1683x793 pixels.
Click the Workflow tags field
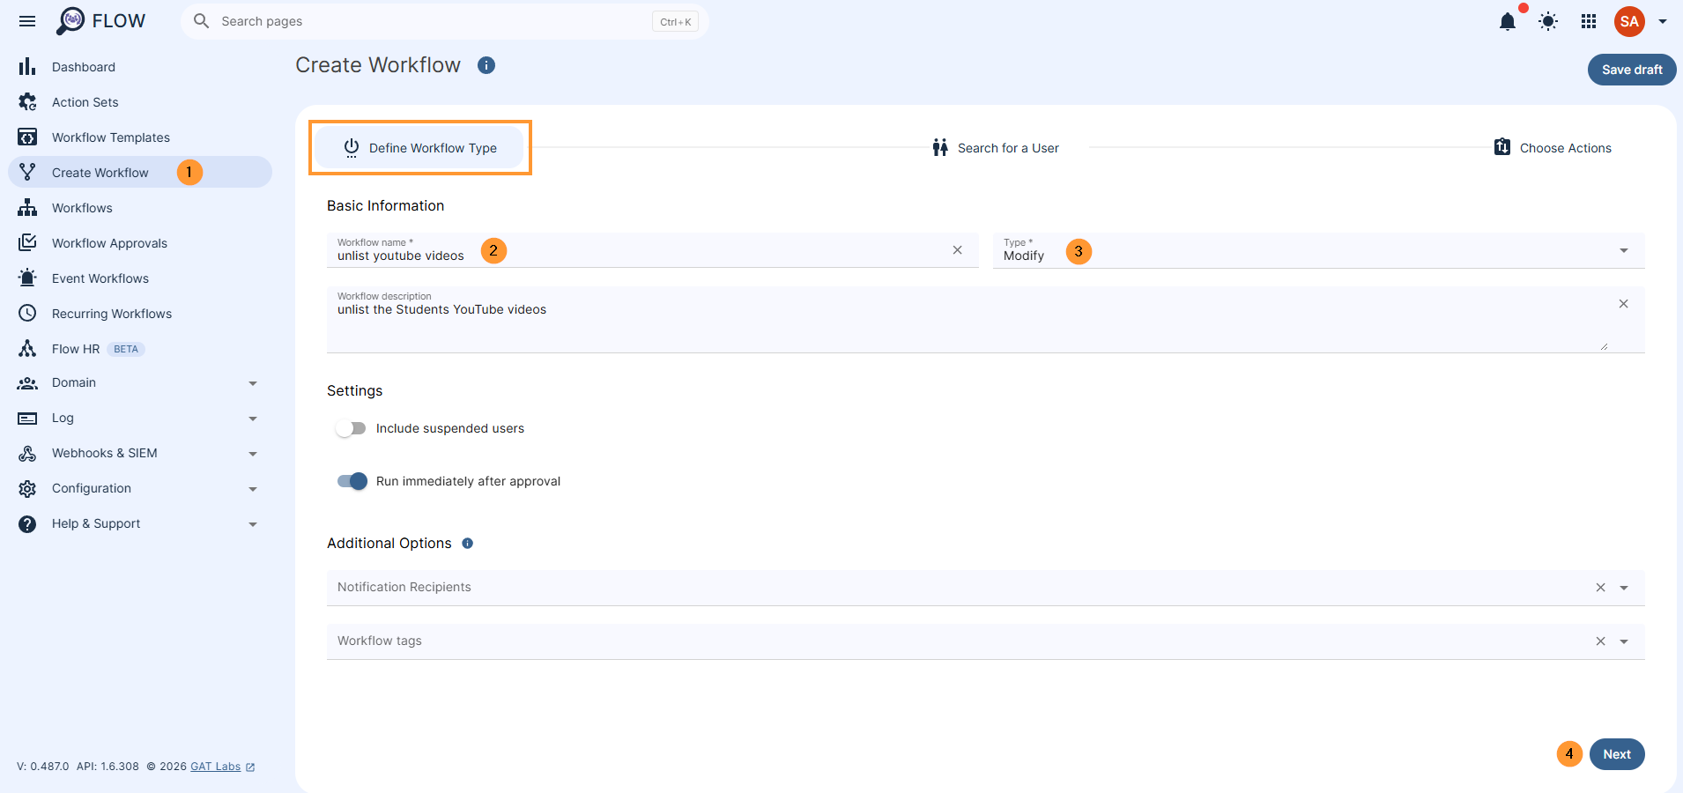point(985,641)
